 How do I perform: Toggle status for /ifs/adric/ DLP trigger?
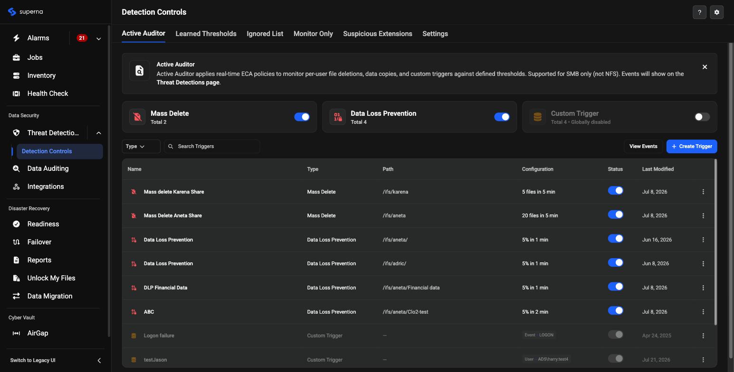tap(615, 262)
